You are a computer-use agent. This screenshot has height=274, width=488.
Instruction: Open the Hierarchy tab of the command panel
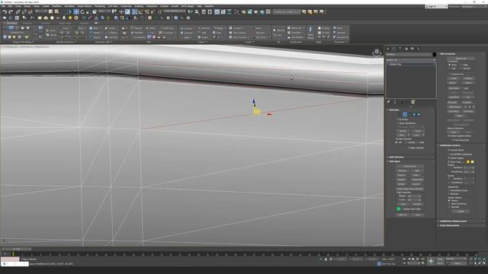tap(400, 49)
